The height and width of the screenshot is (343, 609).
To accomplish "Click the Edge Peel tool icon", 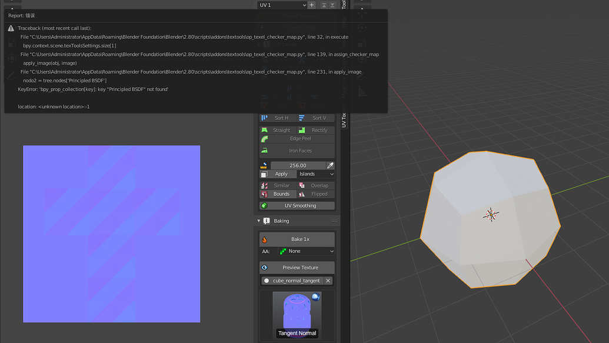I will point(265,138).
